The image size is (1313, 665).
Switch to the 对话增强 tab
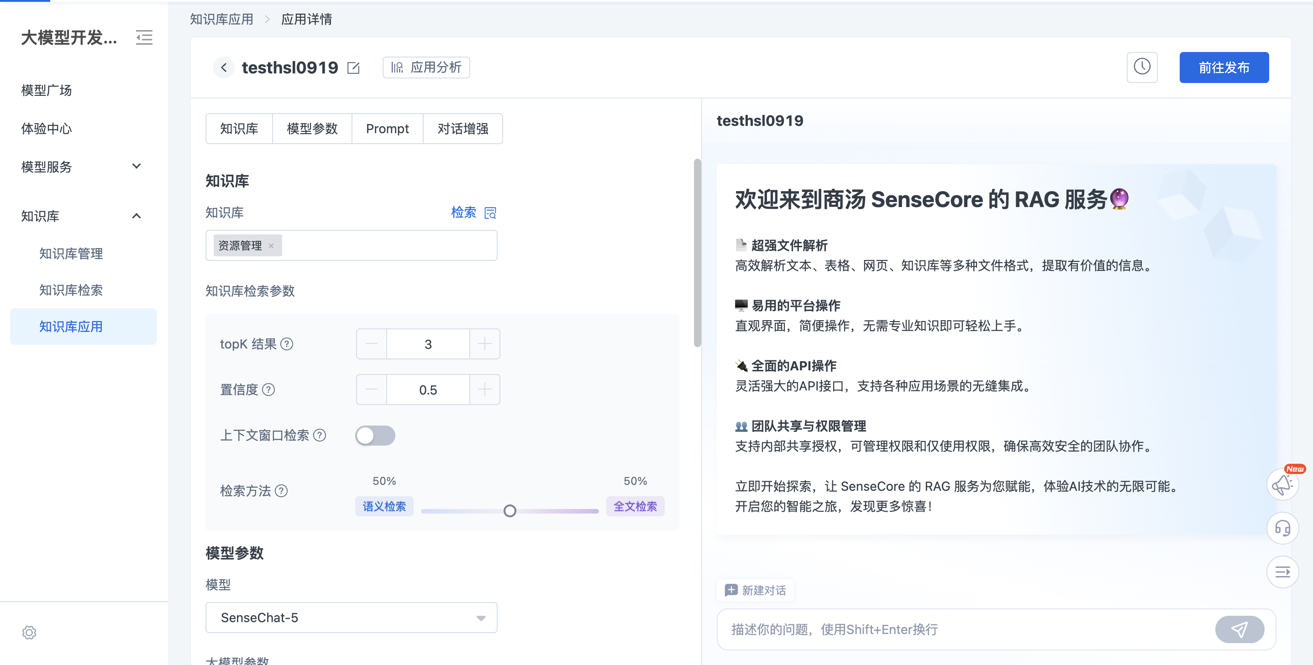point(462,128)
